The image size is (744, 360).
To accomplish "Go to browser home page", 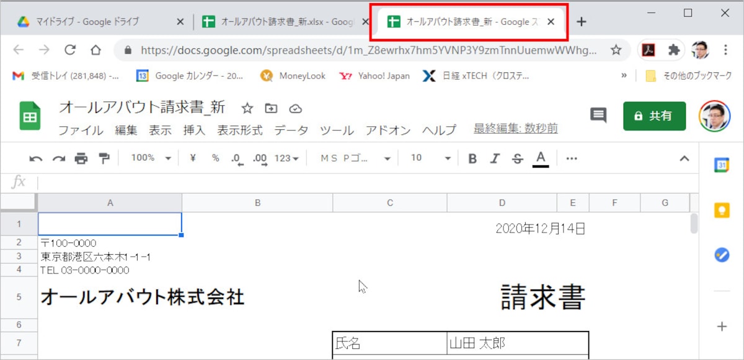I will click(x=95, y=50).
